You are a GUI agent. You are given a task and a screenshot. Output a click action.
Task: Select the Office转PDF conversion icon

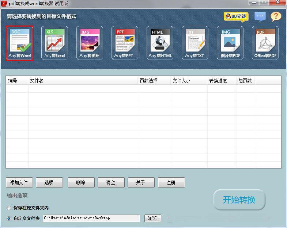[265, 43]
